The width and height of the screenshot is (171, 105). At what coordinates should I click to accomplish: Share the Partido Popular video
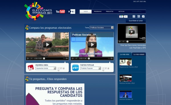coord(103,68)
